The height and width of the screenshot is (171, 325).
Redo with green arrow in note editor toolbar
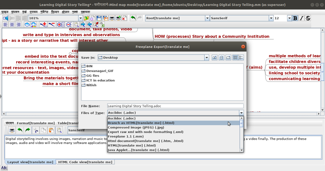(28, 130)
